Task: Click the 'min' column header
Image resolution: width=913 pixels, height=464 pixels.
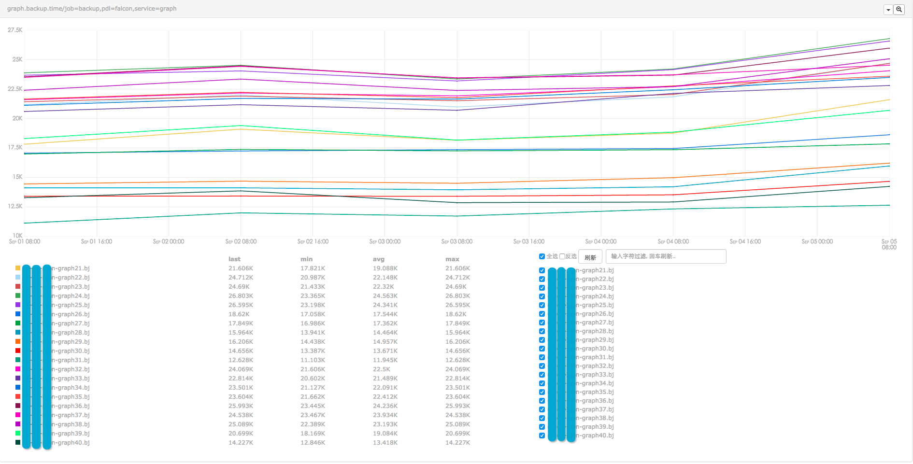Action: pyautogui.click(x=306, y=259)
